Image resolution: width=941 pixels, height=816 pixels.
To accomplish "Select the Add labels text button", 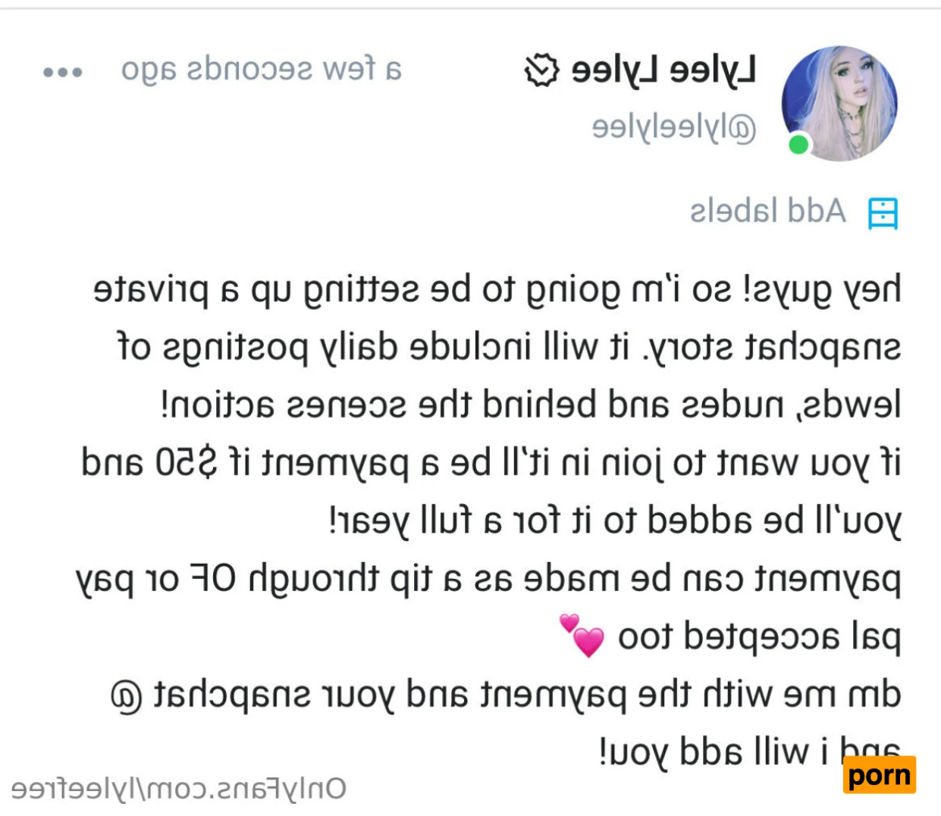I will tap(767, 211).
